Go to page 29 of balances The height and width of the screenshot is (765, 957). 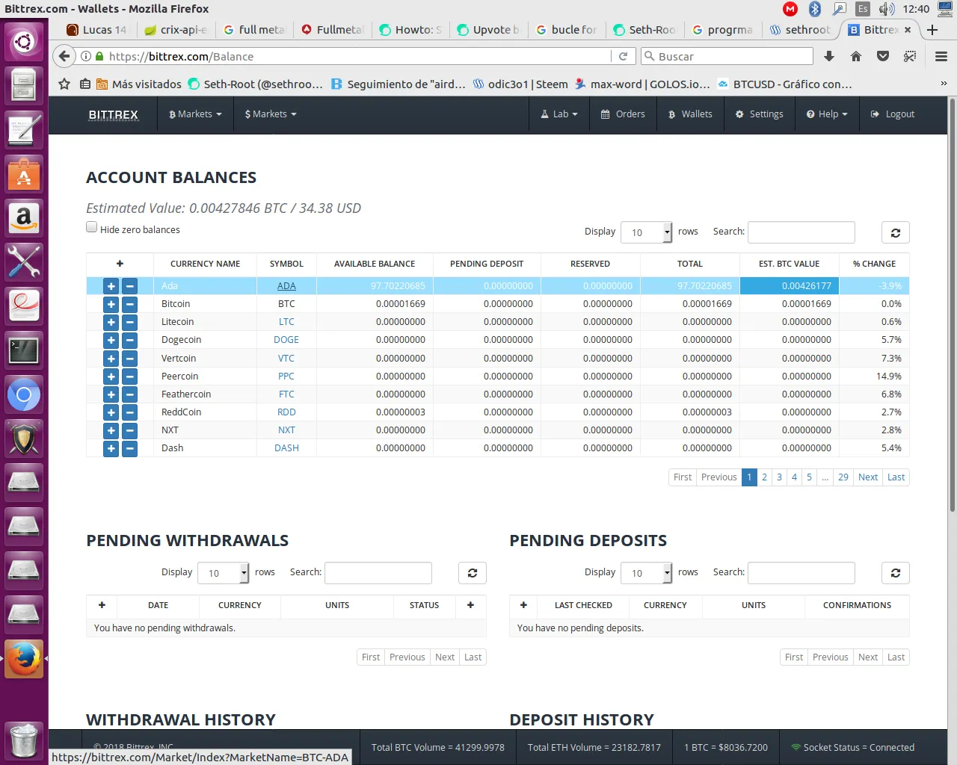point(843,477)
